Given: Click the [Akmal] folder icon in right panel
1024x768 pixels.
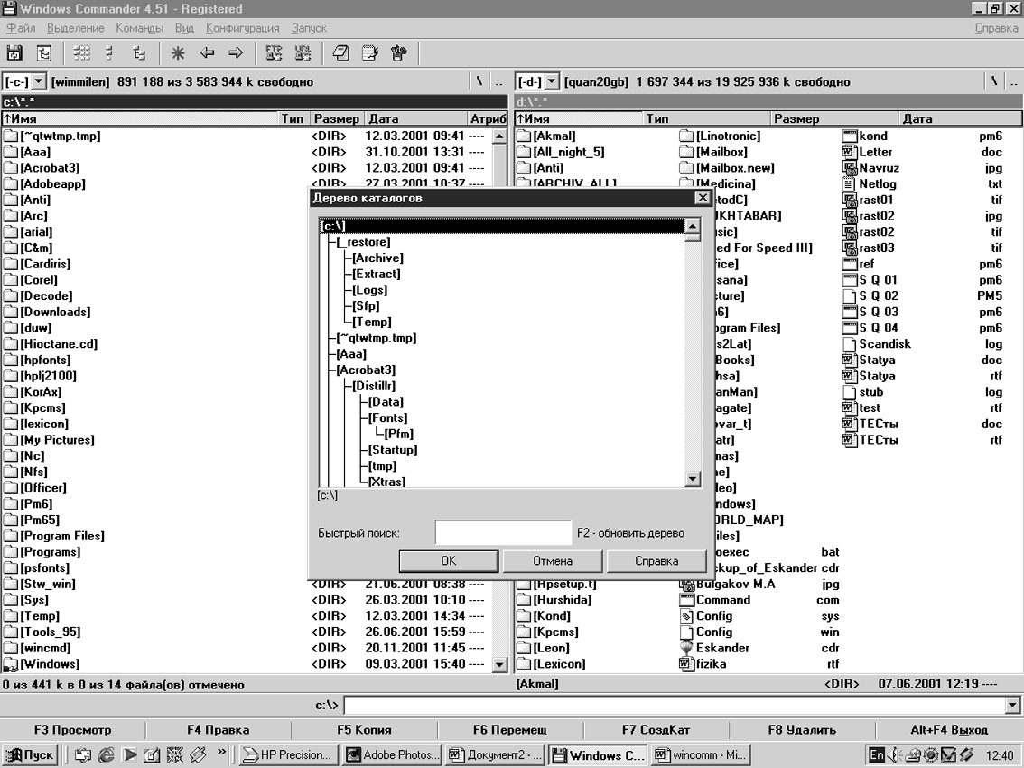Looking at the screenshot, I should point(524,136).
